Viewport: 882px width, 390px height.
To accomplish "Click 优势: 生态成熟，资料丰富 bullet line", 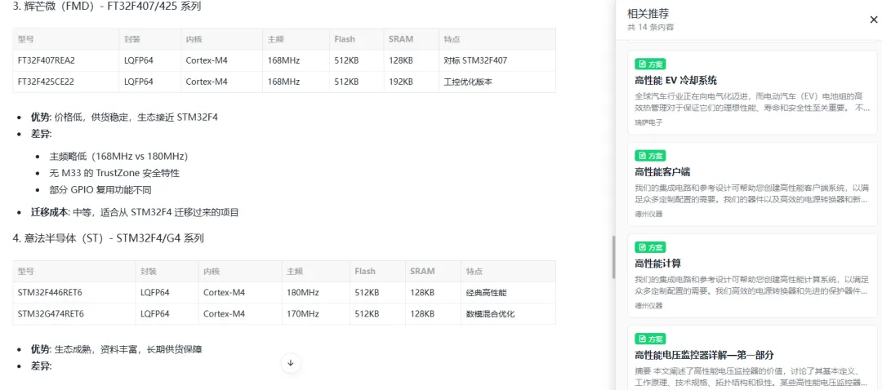I will pos(117,349).
